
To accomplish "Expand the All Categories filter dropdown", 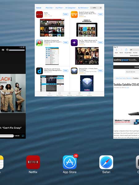I will click(x=70, y=8).
